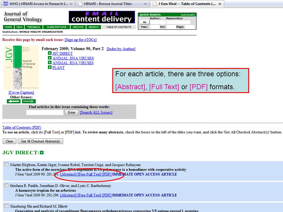
Task: Close the WHO HINARI tab
Action: click(71, 4)
